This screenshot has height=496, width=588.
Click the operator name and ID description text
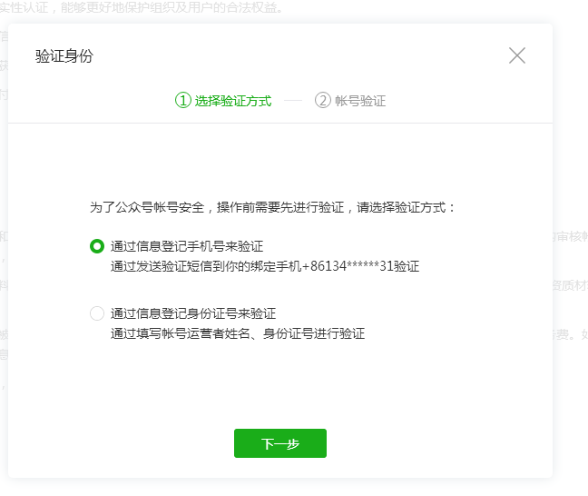point(238,333)
